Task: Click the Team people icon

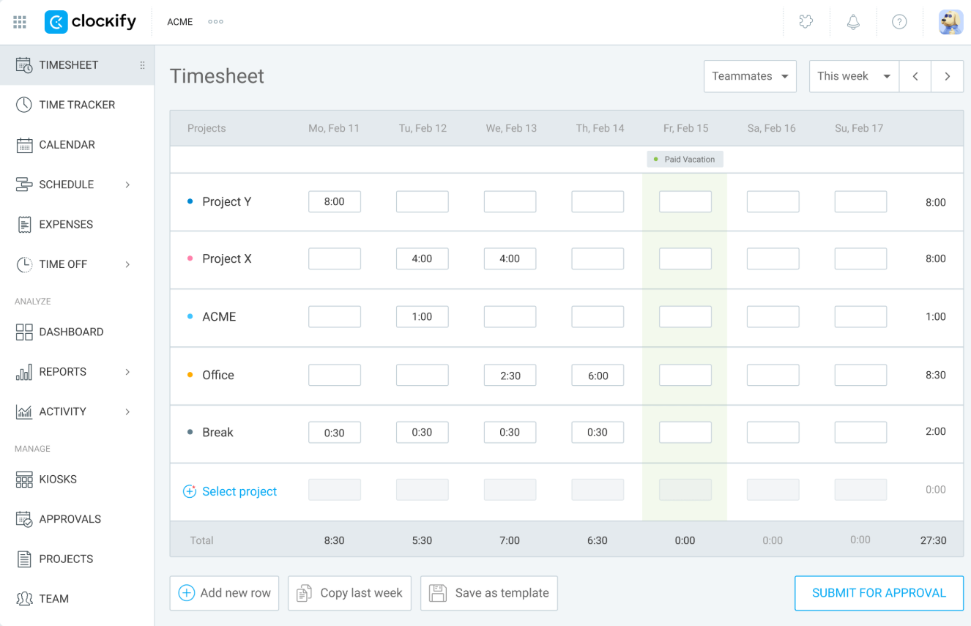Action: tap(24, 599)
